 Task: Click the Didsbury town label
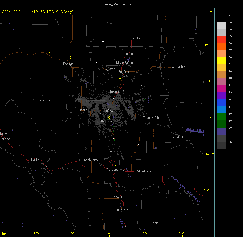(108, 121)
